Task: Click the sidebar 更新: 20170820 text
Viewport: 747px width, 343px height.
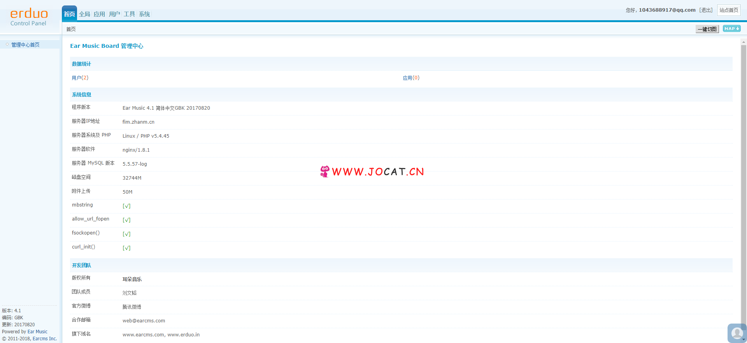Action: pyautogui.click(x=18, y=325)
